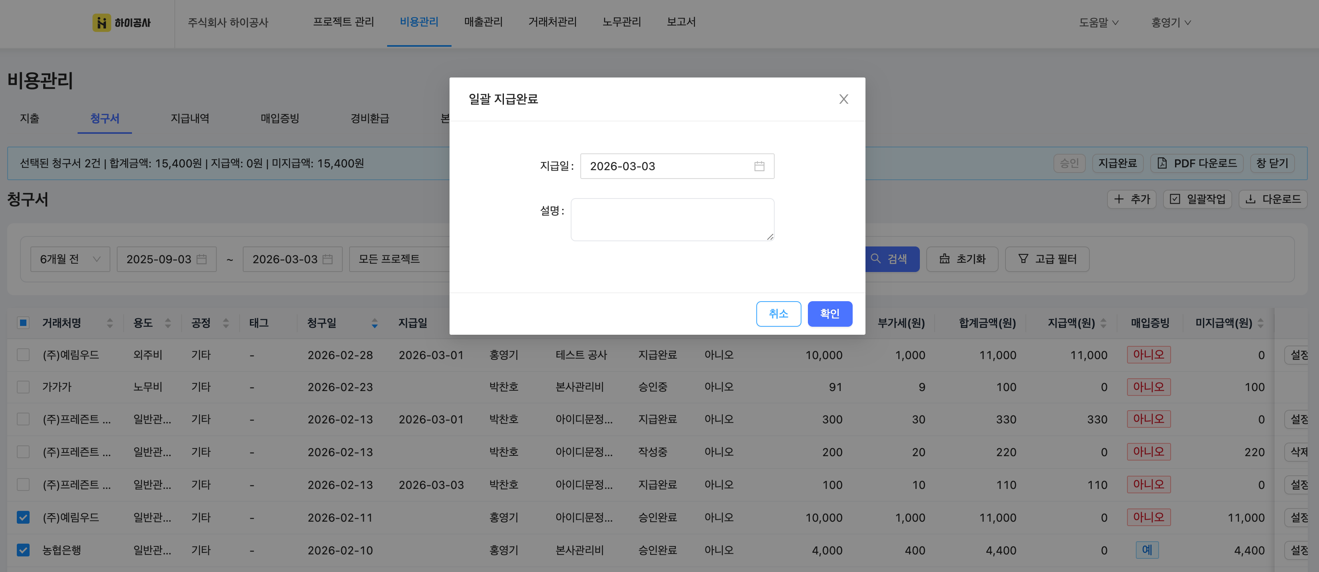This screenshot has height=572, width=1319.
Task: Click the 고급 필터 funnel button
Action: pos(1047,259)
